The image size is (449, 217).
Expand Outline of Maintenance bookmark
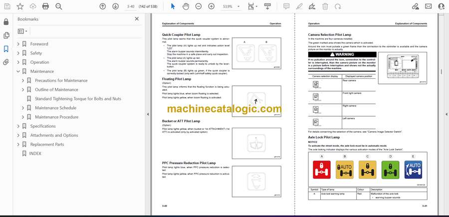pyautogui.click(x=23, y=90)
